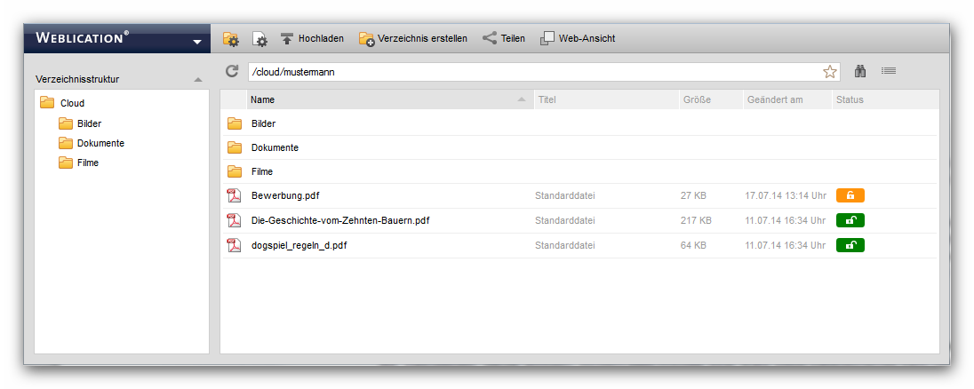The image size is (974, 389).
Task: Click Verzeichnis erstellen to create a folder
Action: coord(413,38)
